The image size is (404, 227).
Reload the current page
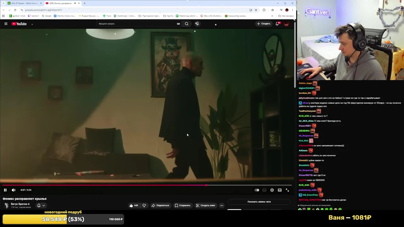click(x=15, y=10)
